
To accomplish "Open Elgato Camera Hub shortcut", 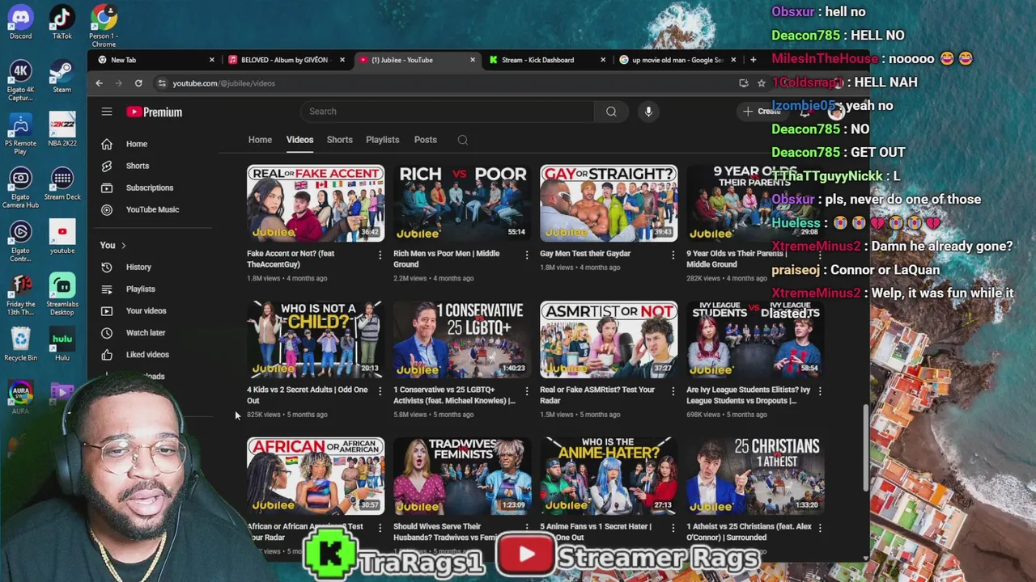I will tap(20, 188).
